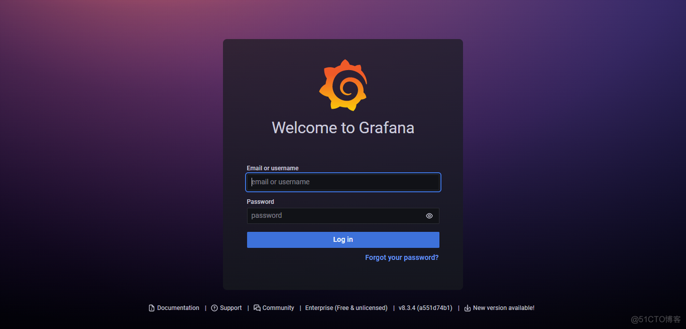Click the download icon by New version
The height and width of the screenshot is (329, 686).
tap(467, 308)
